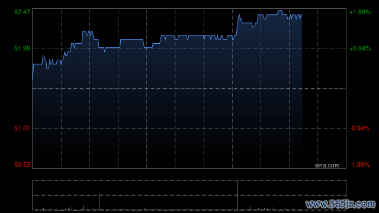379x213 pixels.
Task: Select the medium volume spike on left side
Action: pyautogui.click(x=99, y=202)
